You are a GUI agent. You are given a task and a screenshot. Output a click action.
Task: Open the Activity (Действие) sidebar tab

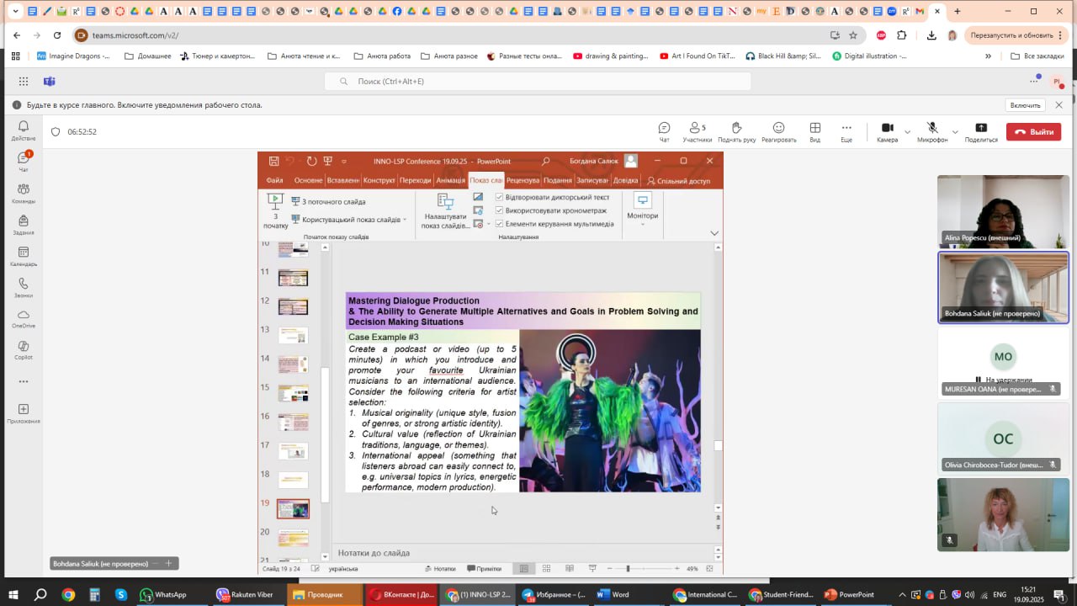point(24,130)
